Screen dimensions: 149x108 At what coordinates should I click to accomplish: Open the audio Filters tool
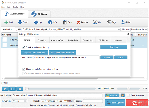[123, 23]
